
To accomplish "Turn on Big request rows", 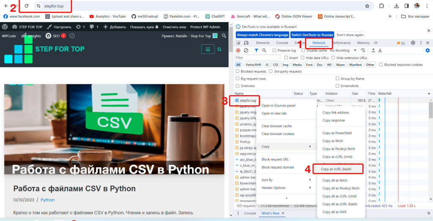I will tap(238, 79).
